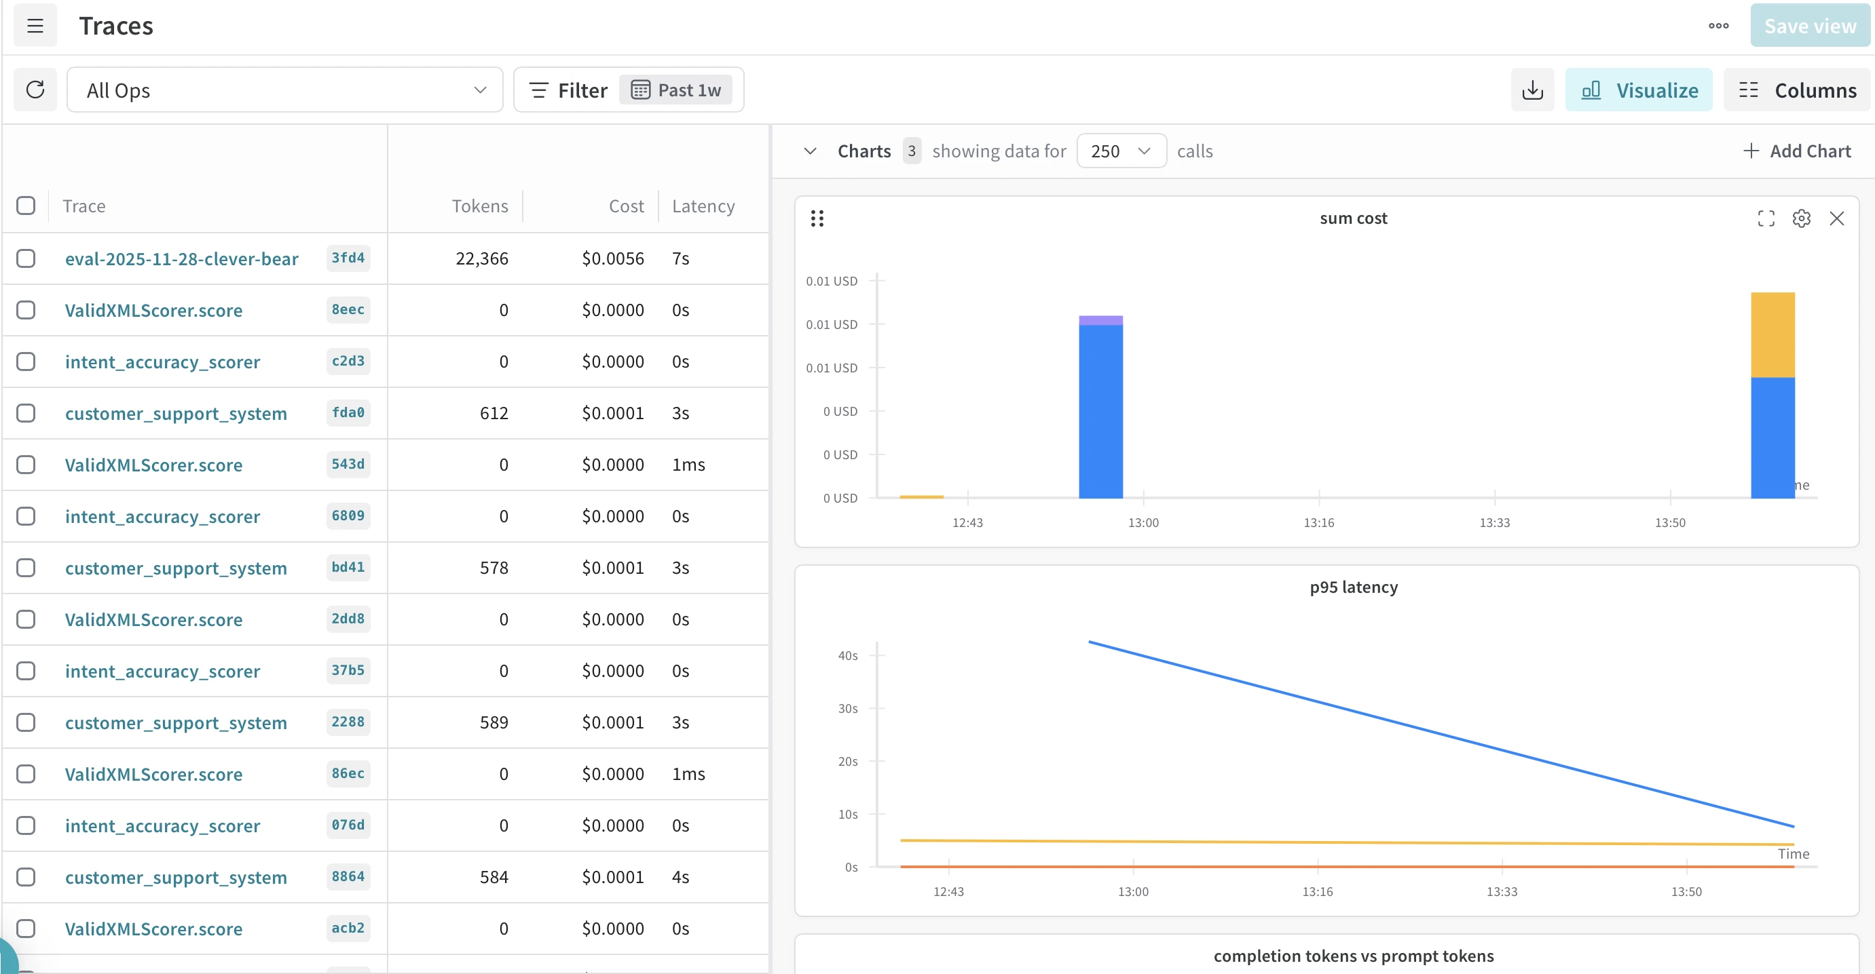
Task: Sort by the Cost column header
Action: click(x=626, y=206)
